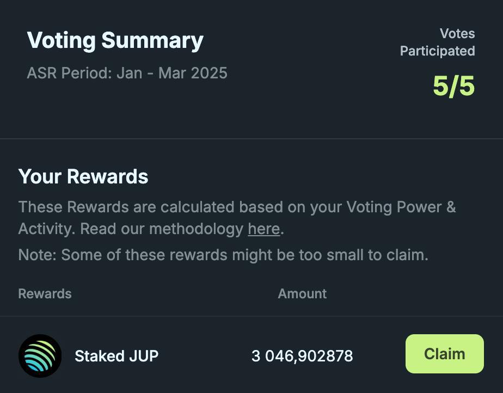Screen dimensions: 503x393
Task: Click the Your Rewards heading
Action: click(x=83, y=176)
